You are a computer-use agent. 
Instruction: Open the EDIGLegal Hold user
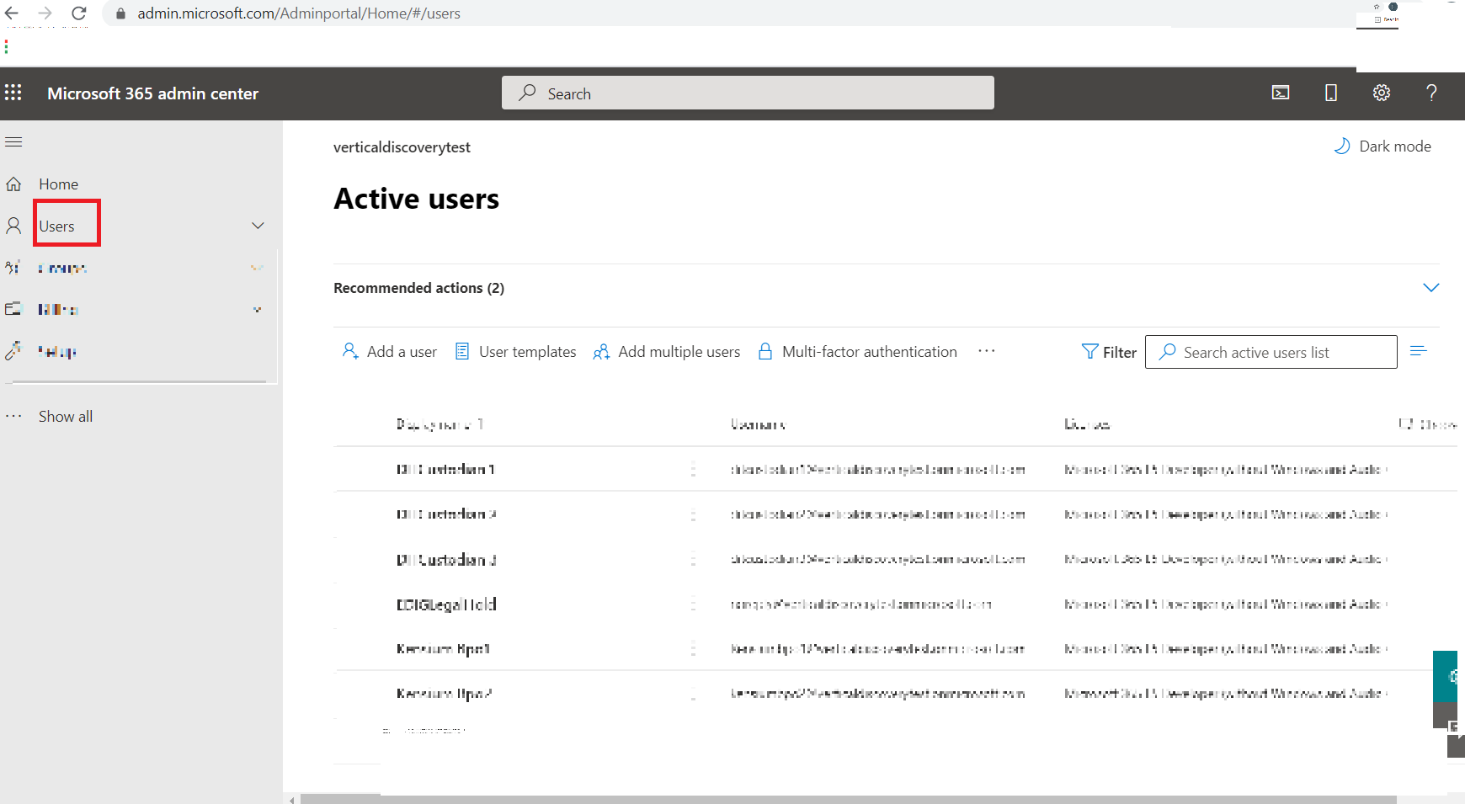446,604
